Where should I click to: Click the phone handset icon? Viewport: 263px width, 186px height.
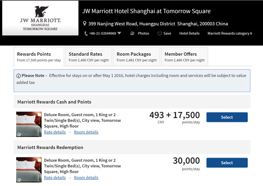click(86, 34)
